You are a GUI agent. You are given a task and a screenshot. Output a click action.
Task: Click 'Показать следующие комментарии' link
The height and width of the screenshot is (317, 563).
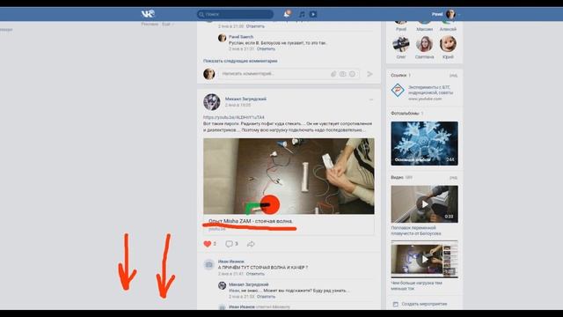[240, 61]
